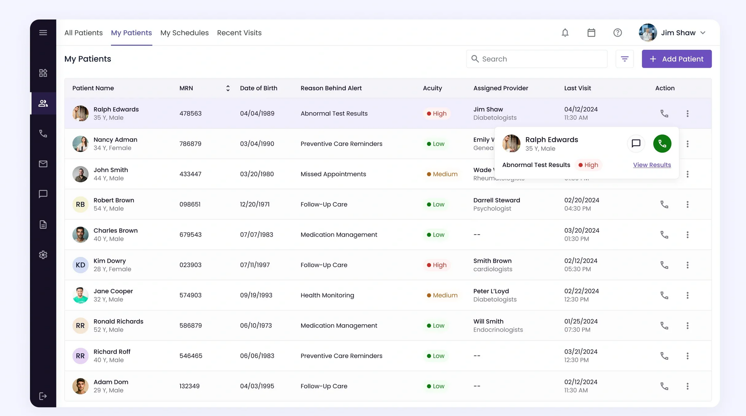Click the Add Patient button
746x416 pixels.
(x=676, y=59)
